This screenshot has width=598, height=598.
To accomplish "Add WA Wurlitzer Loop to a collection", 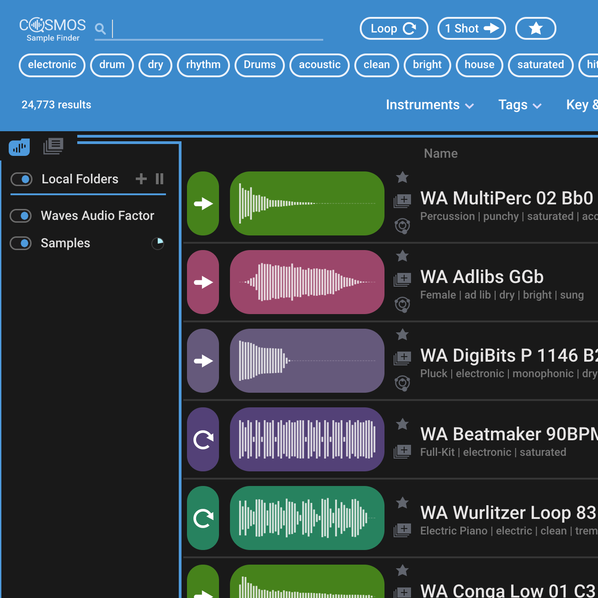I will pos(402,530).
